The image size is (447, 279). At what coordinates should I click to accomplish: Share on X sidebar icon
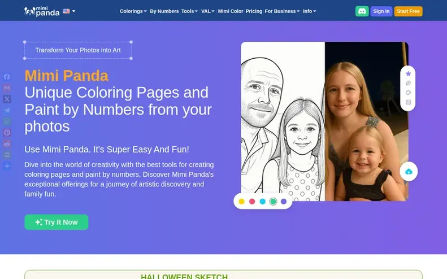(7, 99)
